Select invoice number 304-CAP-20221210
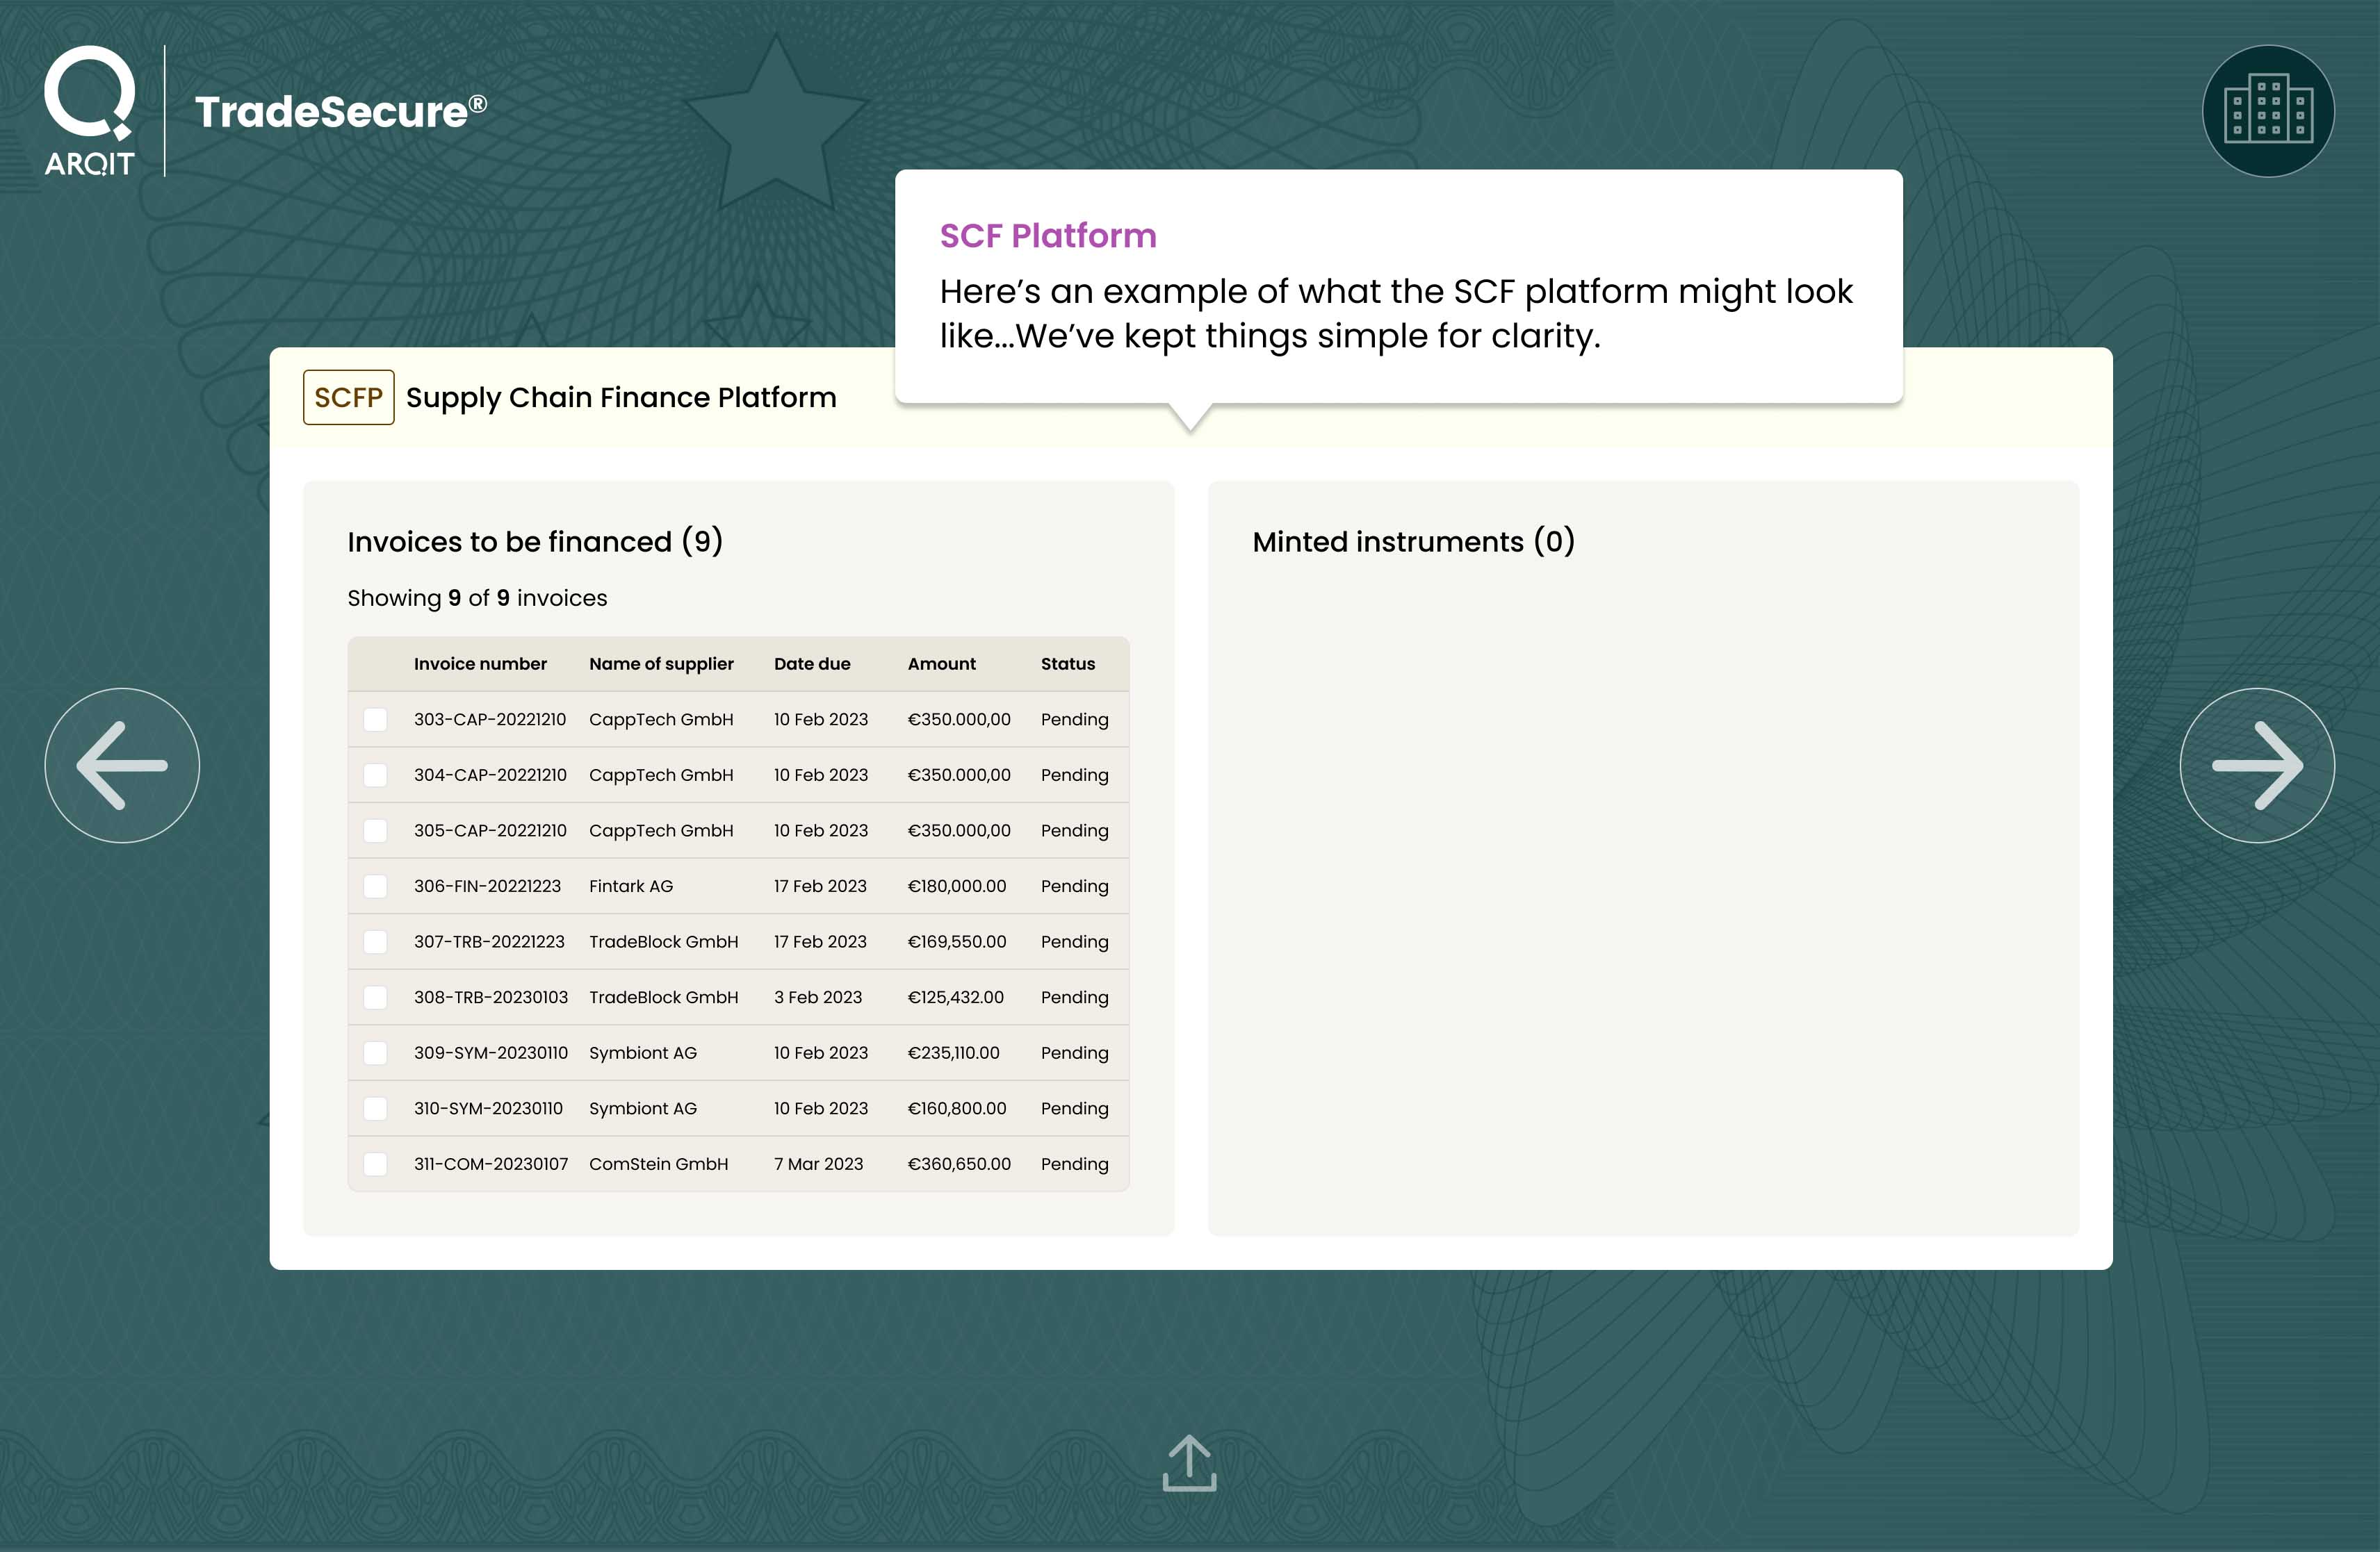This screenshot has height=1552, width=2380. pos(490,775)
